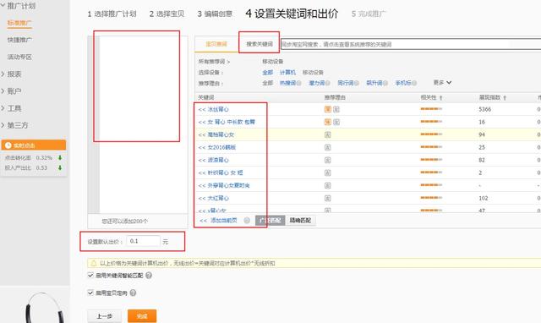Click the info icon next to 热搜词
Viewport: 541px width, 323px height.
[298, 83]
